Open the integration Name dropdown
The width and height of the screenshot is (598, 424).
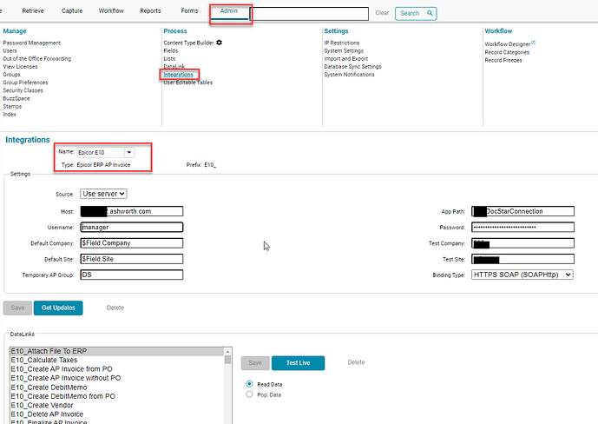tap(129, 152)
